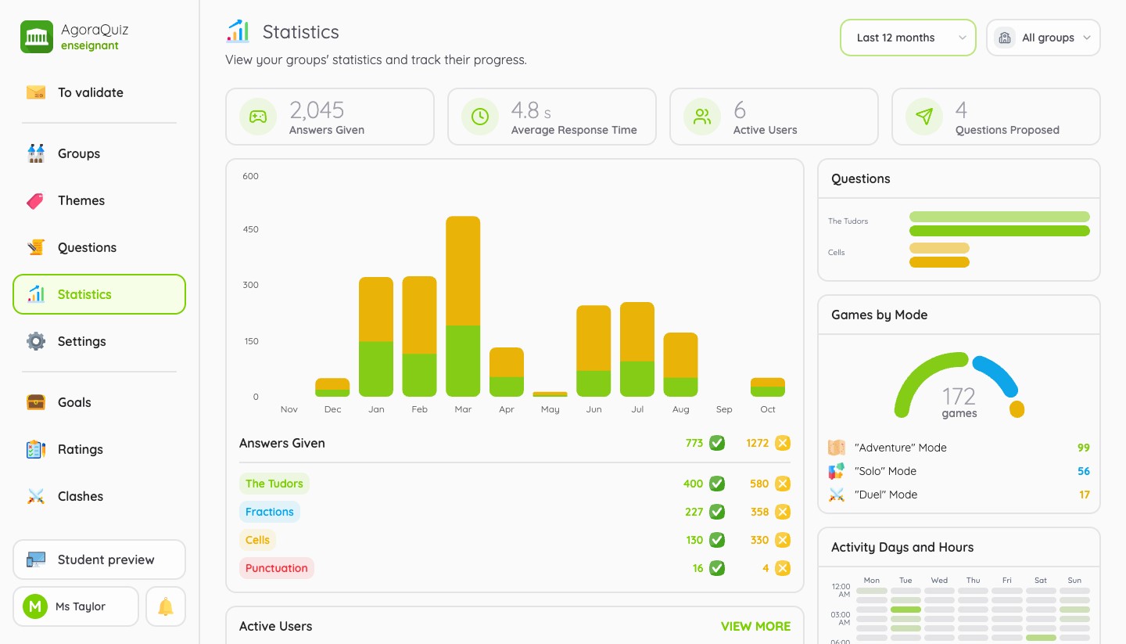Click yellow cross in Fractions row
Image resolution: width=1126 pixels, height=644 pixels.
(x=783, y=512)
